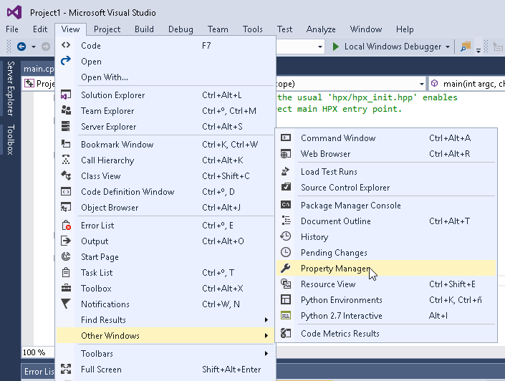The width and height of the screenshot is (505, 381).
Task: Open the File menu
Action: click(12, 29)
